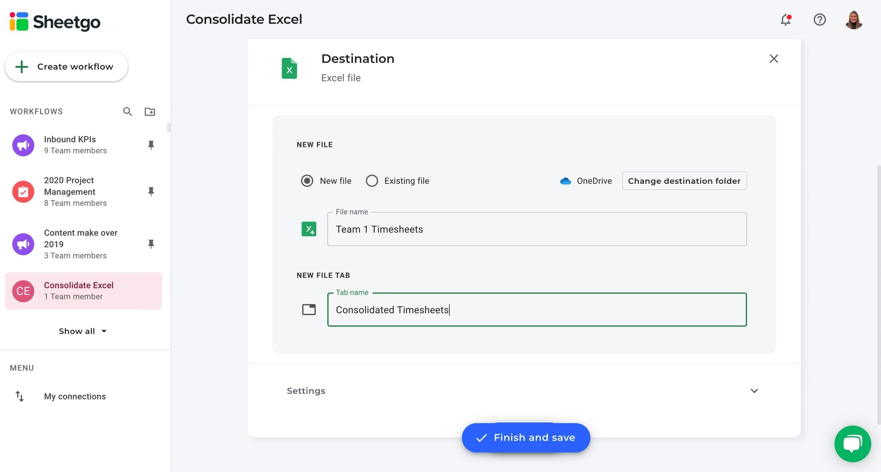
Task: Click the new folder icon in Workflows
Action: click(x=150, y=111)
